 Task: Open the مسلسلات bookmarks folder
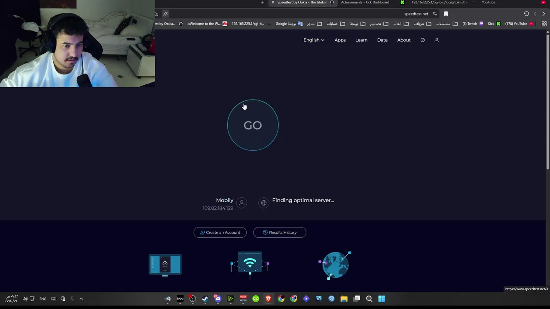pos(446,24)
